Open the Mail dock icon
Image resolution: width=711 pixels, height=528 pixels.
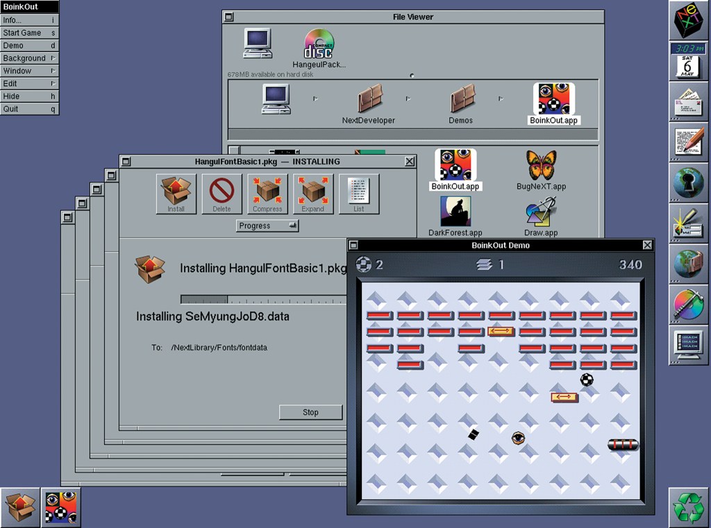688,101
